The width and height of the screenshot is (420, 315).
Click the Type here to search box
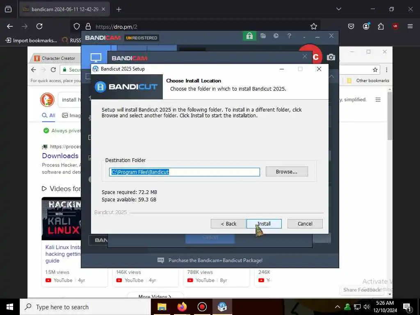click(x=85, y=307)
